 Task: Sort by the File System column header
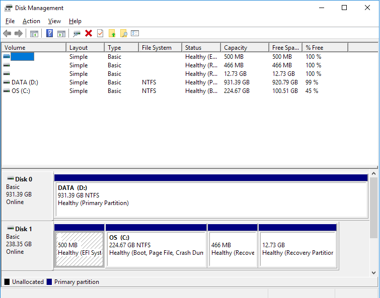coord(161,48)
